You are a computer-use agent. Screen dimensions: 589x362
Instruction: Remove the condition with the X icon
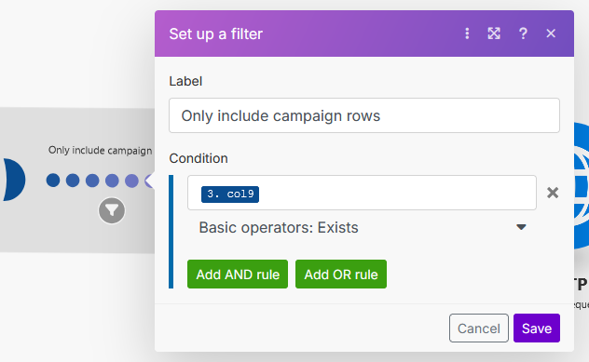tap(553, 193)
